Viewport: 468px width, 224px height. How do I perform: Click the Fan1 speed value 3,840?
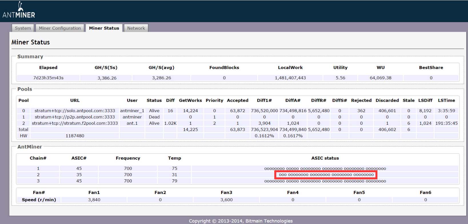pos(94,200)
